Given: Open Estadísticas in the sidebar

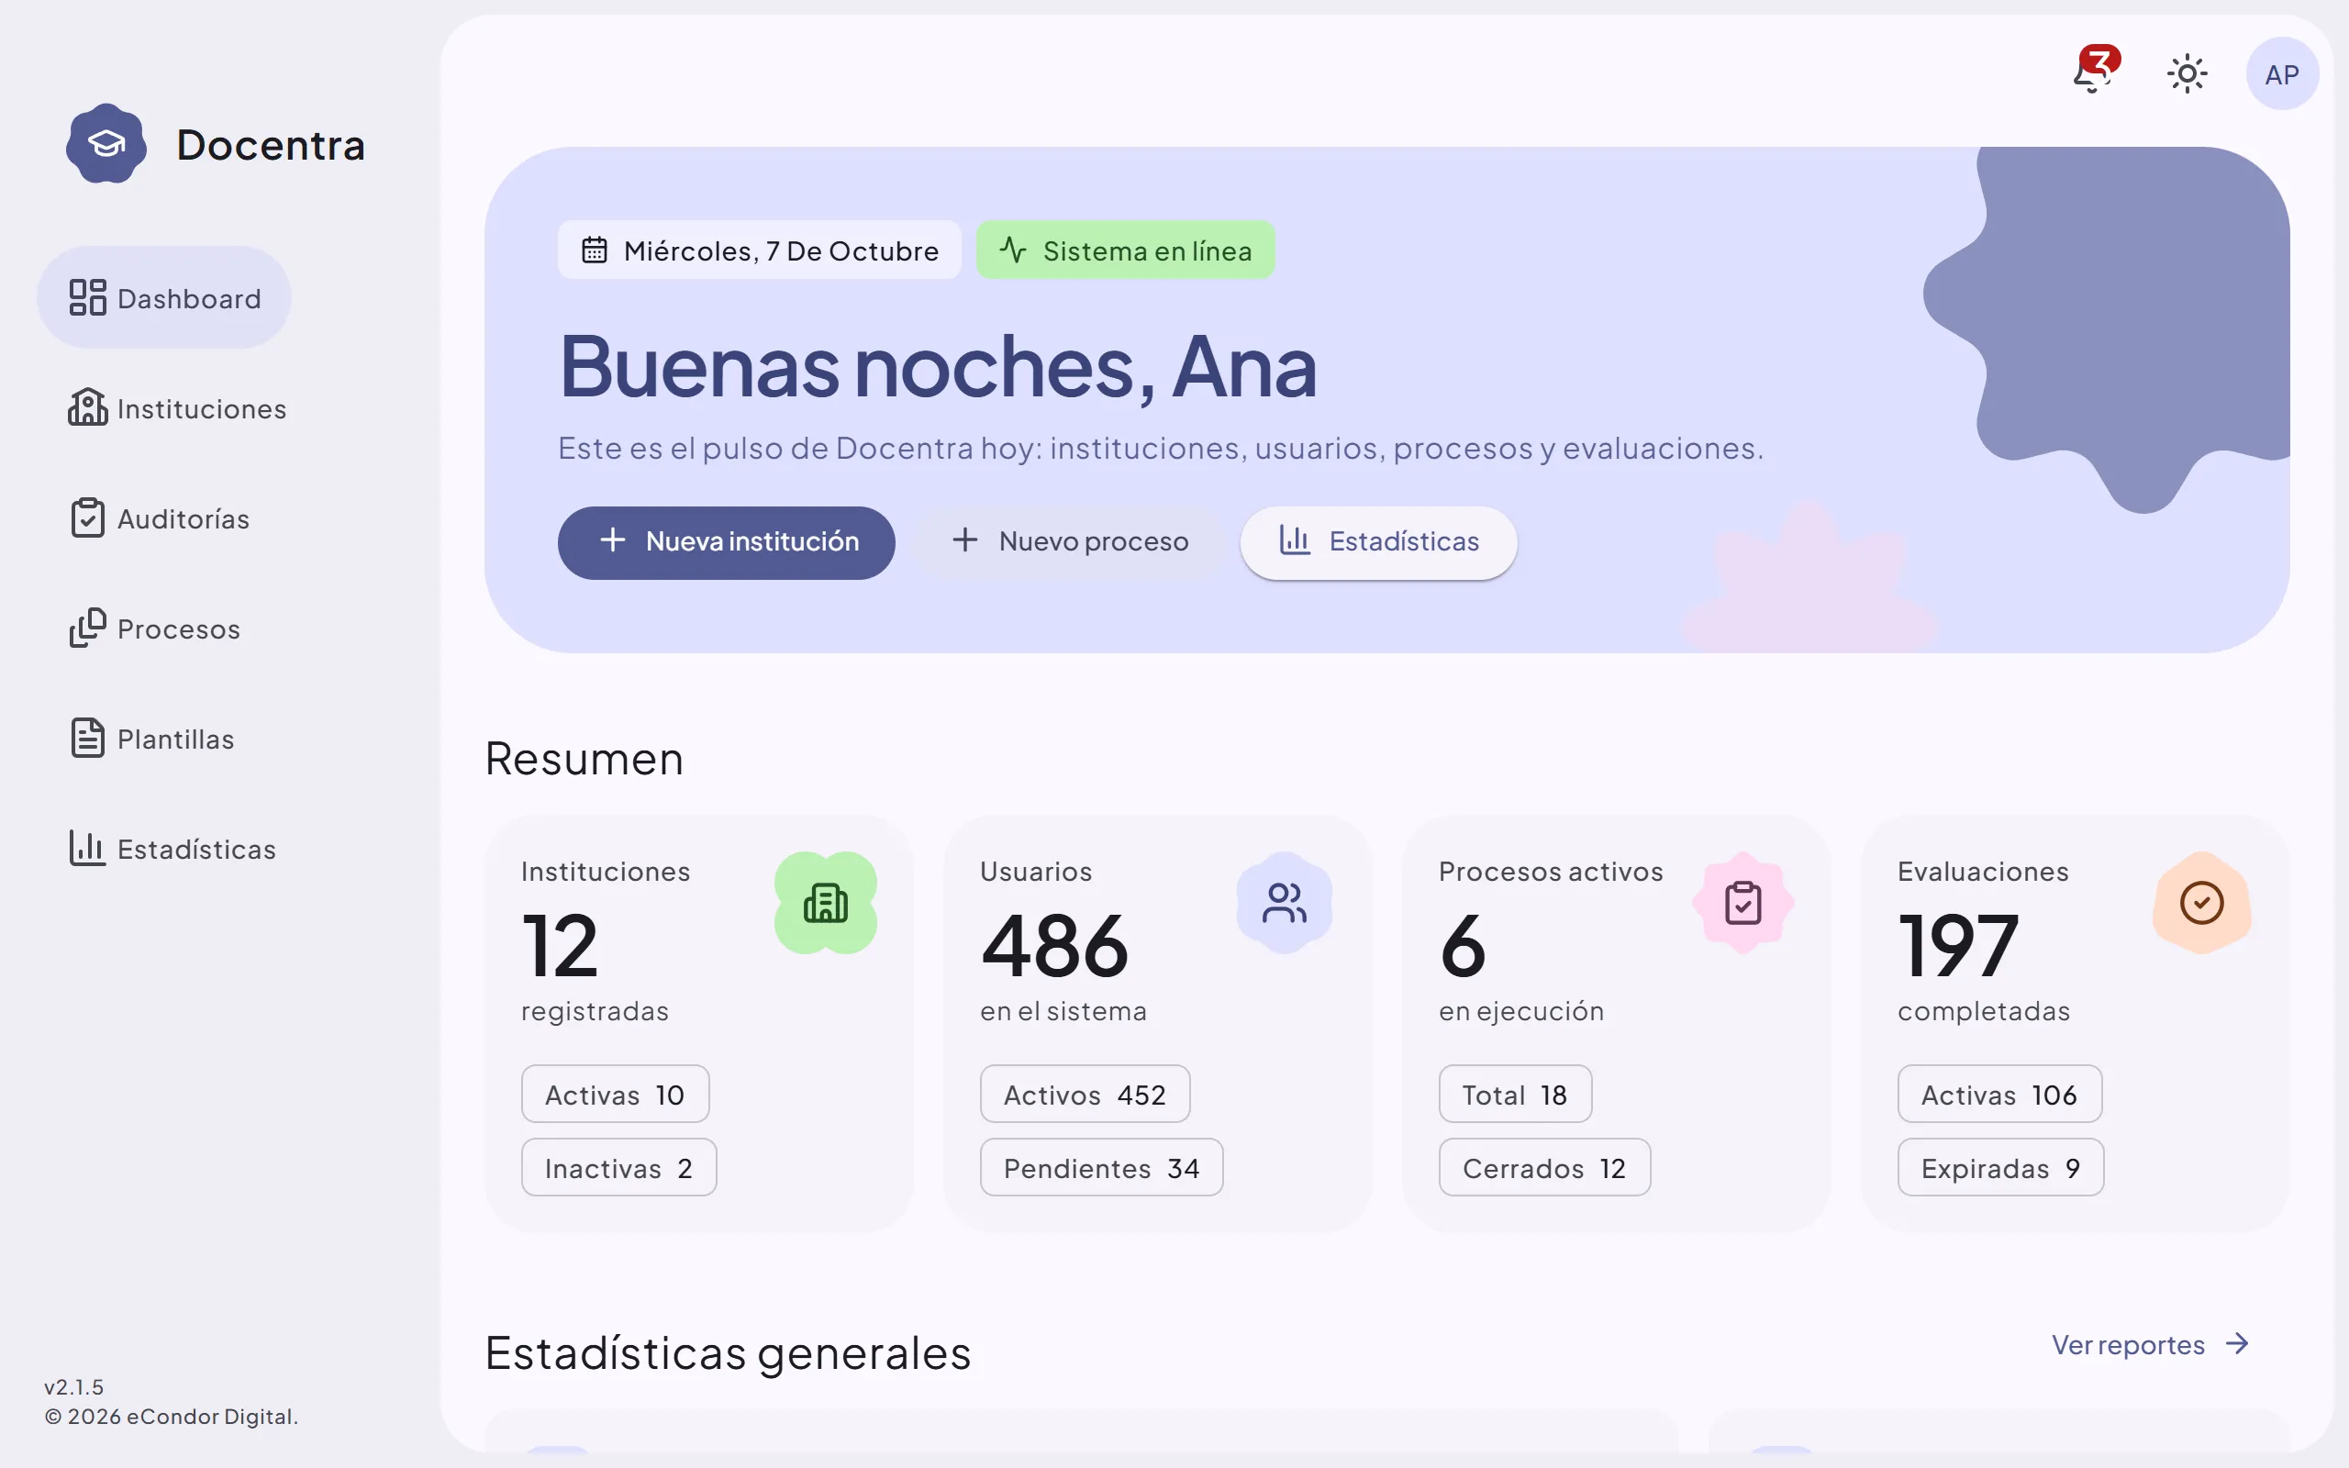Looking at the screenshot, I should (x=173, y=849).
